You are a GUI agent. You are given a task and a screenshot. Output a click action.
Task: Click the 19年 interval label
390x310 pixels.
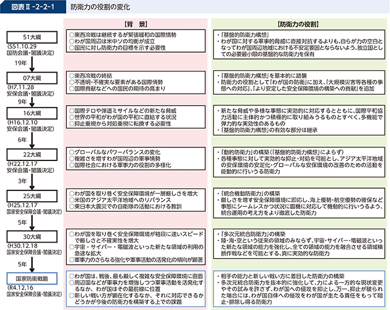click(20, 63)
